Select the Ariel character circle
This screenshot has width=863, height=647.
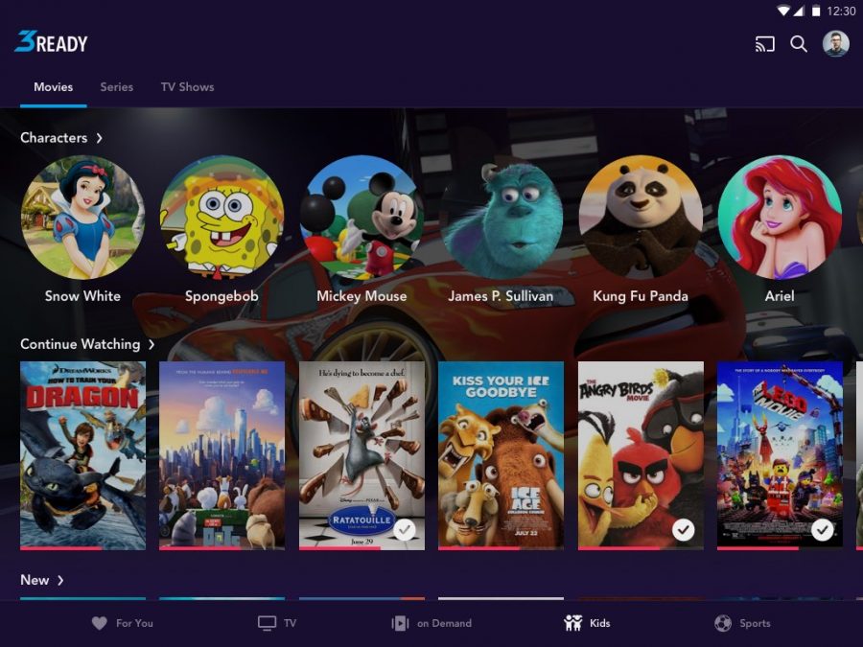[x=780, y=218]
